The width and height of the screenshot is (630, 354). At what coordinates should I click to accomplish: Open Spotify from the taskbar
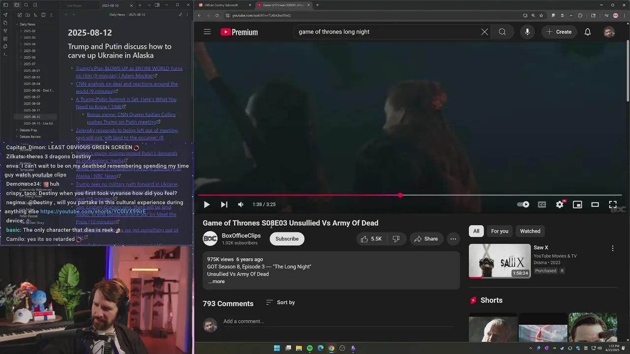pyautogui.click(x=310, y=348)
